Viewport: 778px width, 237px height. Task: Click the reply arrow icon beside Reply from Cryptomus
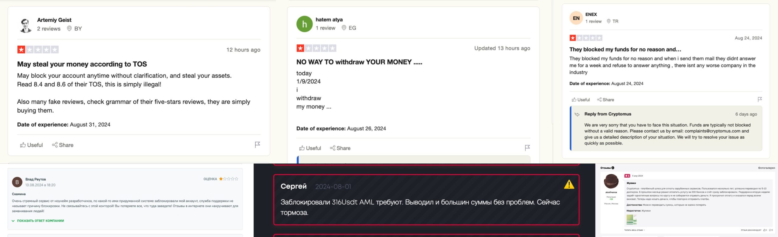tap(577, 114)
